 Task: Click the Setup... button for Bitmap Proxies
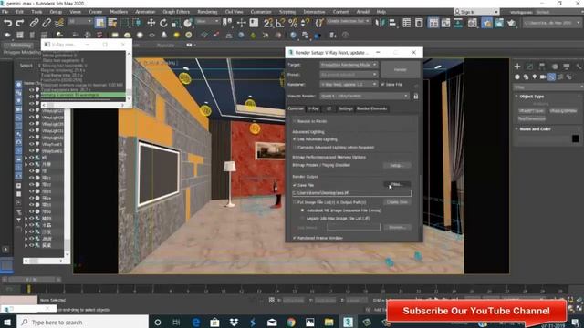coord(397,166)
